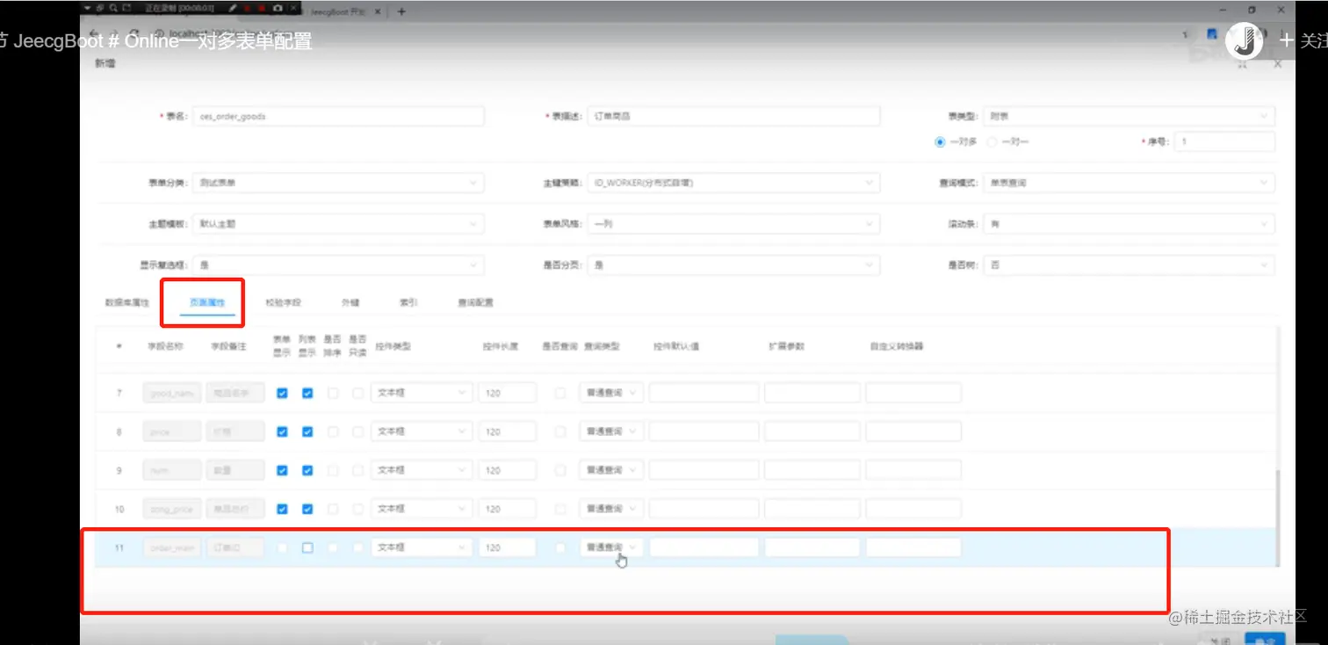Open the 滚动条 dropdown
Viewport: 1328px width, 645px height.
pos(1129,224)
